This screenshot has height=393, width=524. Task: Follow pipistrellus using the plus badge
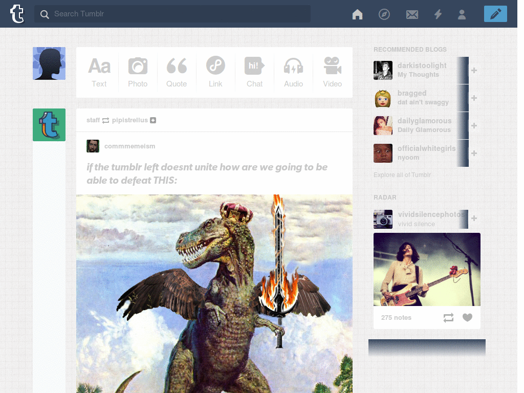pos(153,120)
